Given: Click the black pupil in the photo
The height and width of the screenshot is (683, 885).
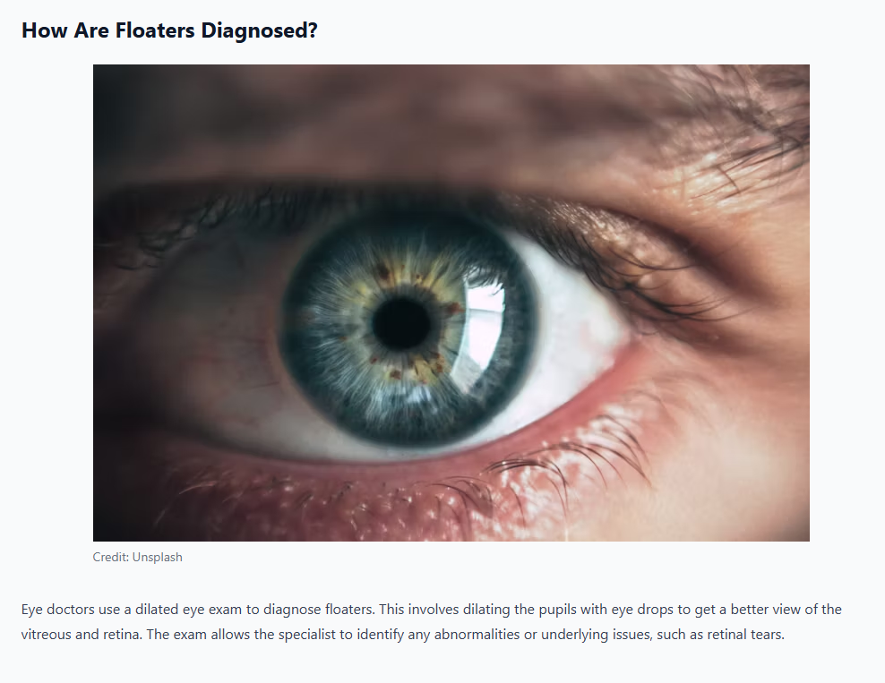Looking at the screenshot, I should (401, 324).
